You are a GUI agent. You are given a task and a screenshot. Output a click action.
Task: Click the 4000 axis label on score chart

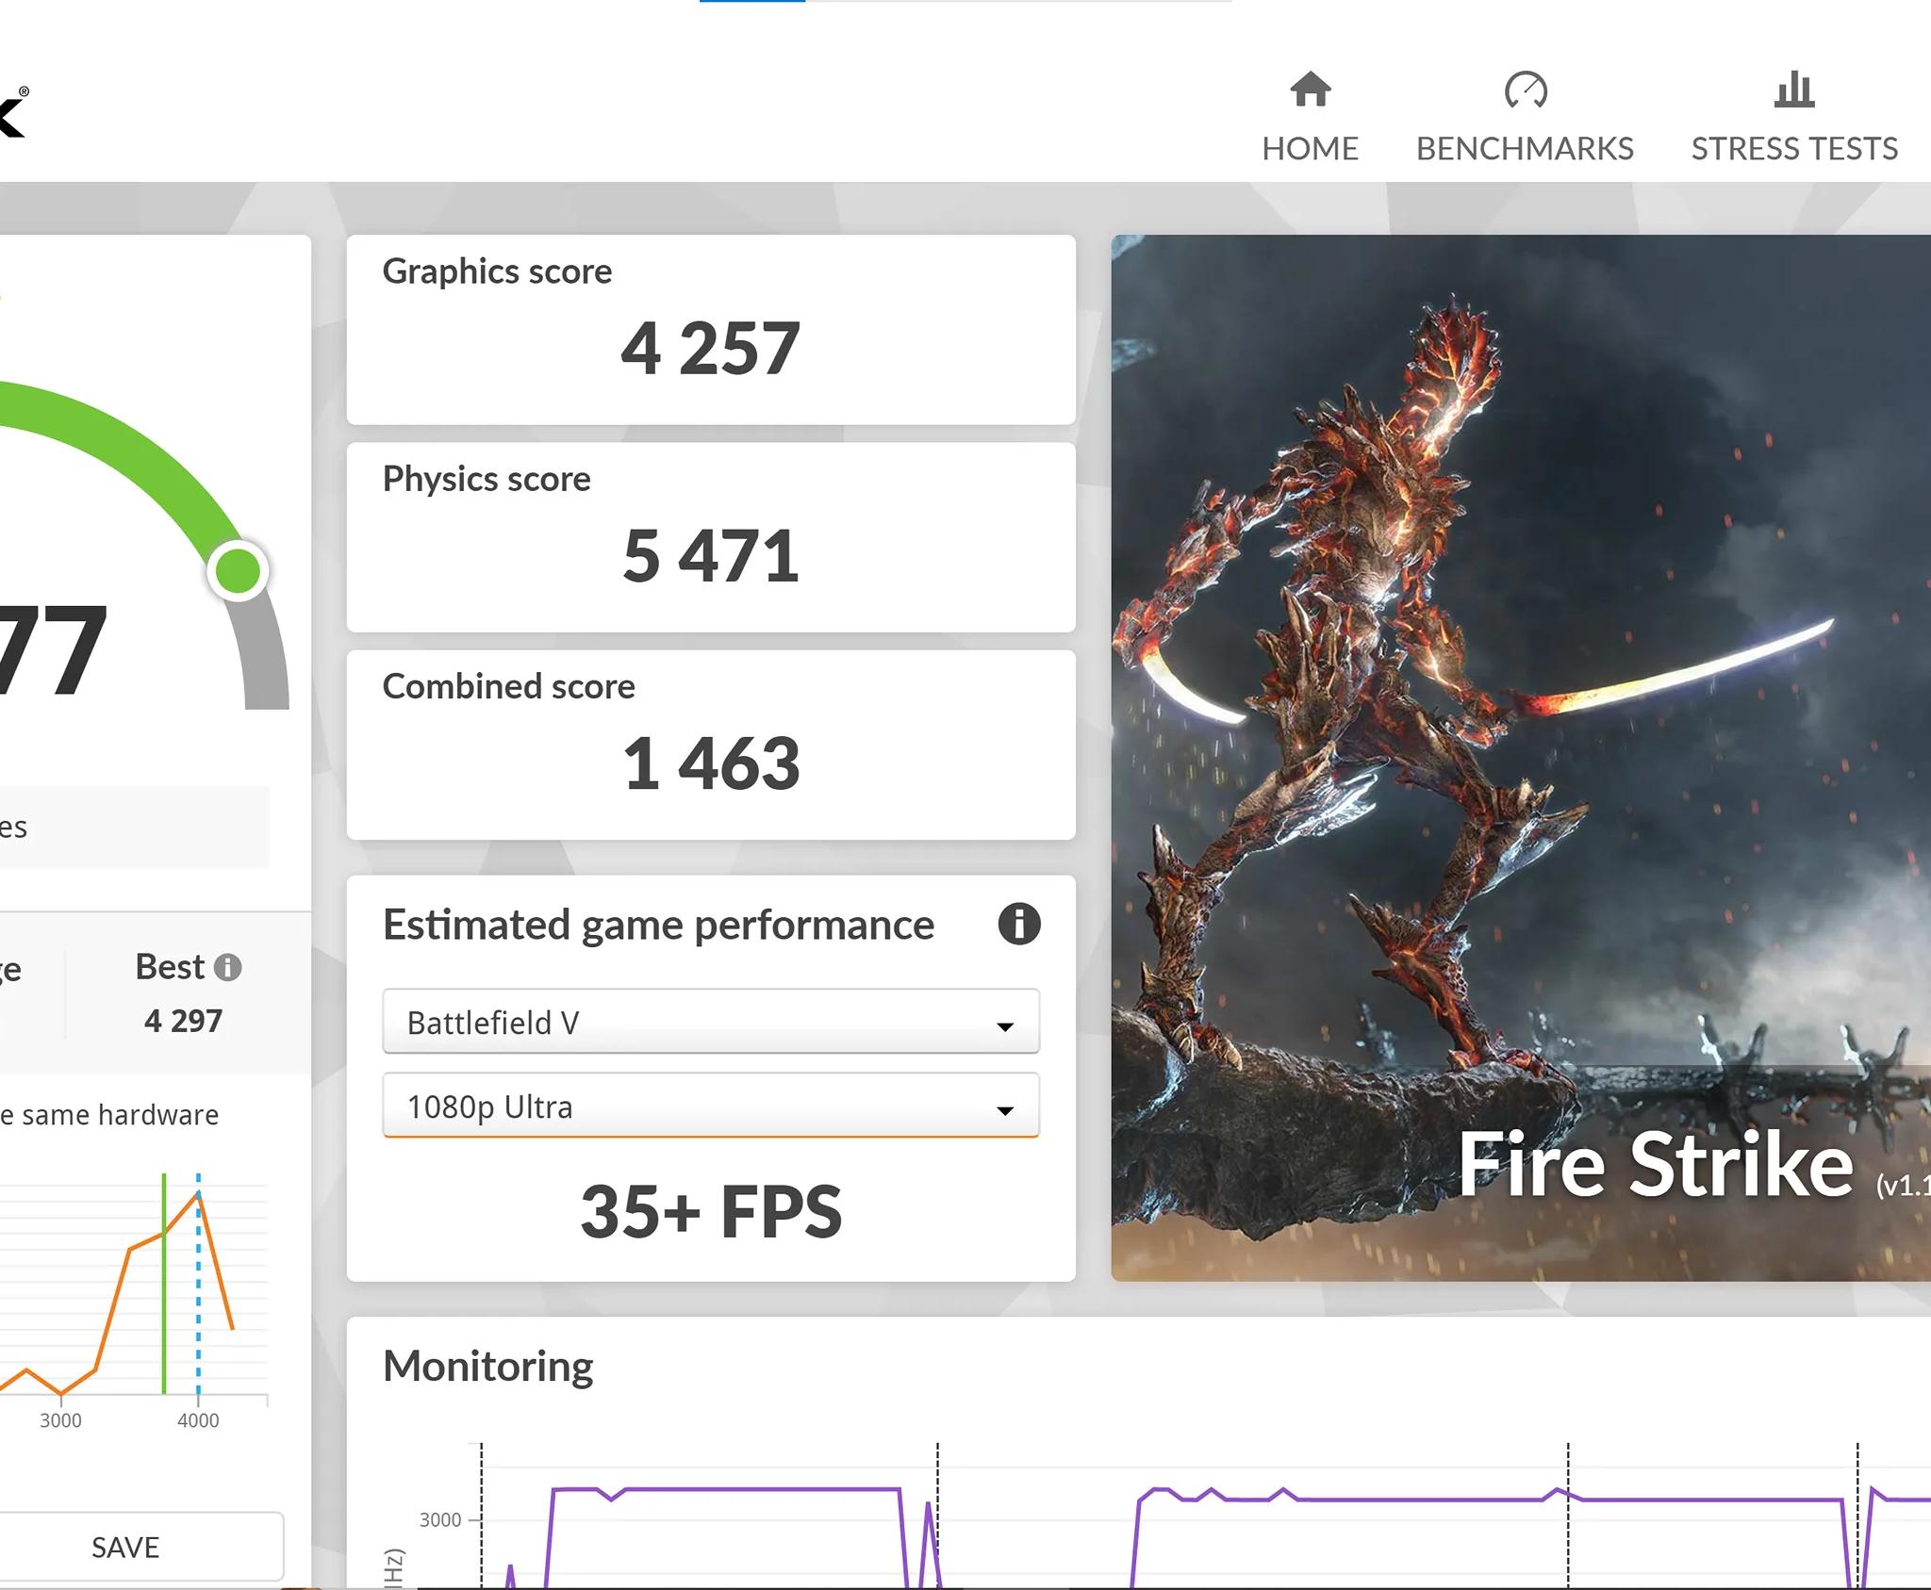pos(198,1420)
